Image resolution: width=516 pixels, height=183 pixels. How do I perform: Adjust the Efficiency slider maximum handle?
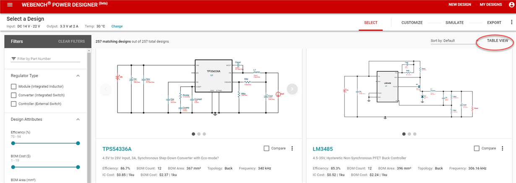click(78, 143)
